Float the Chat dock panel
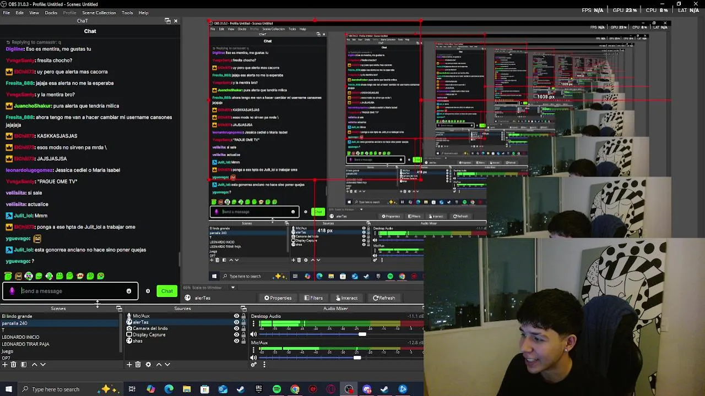The image size is (705, 396). [167, 21]
